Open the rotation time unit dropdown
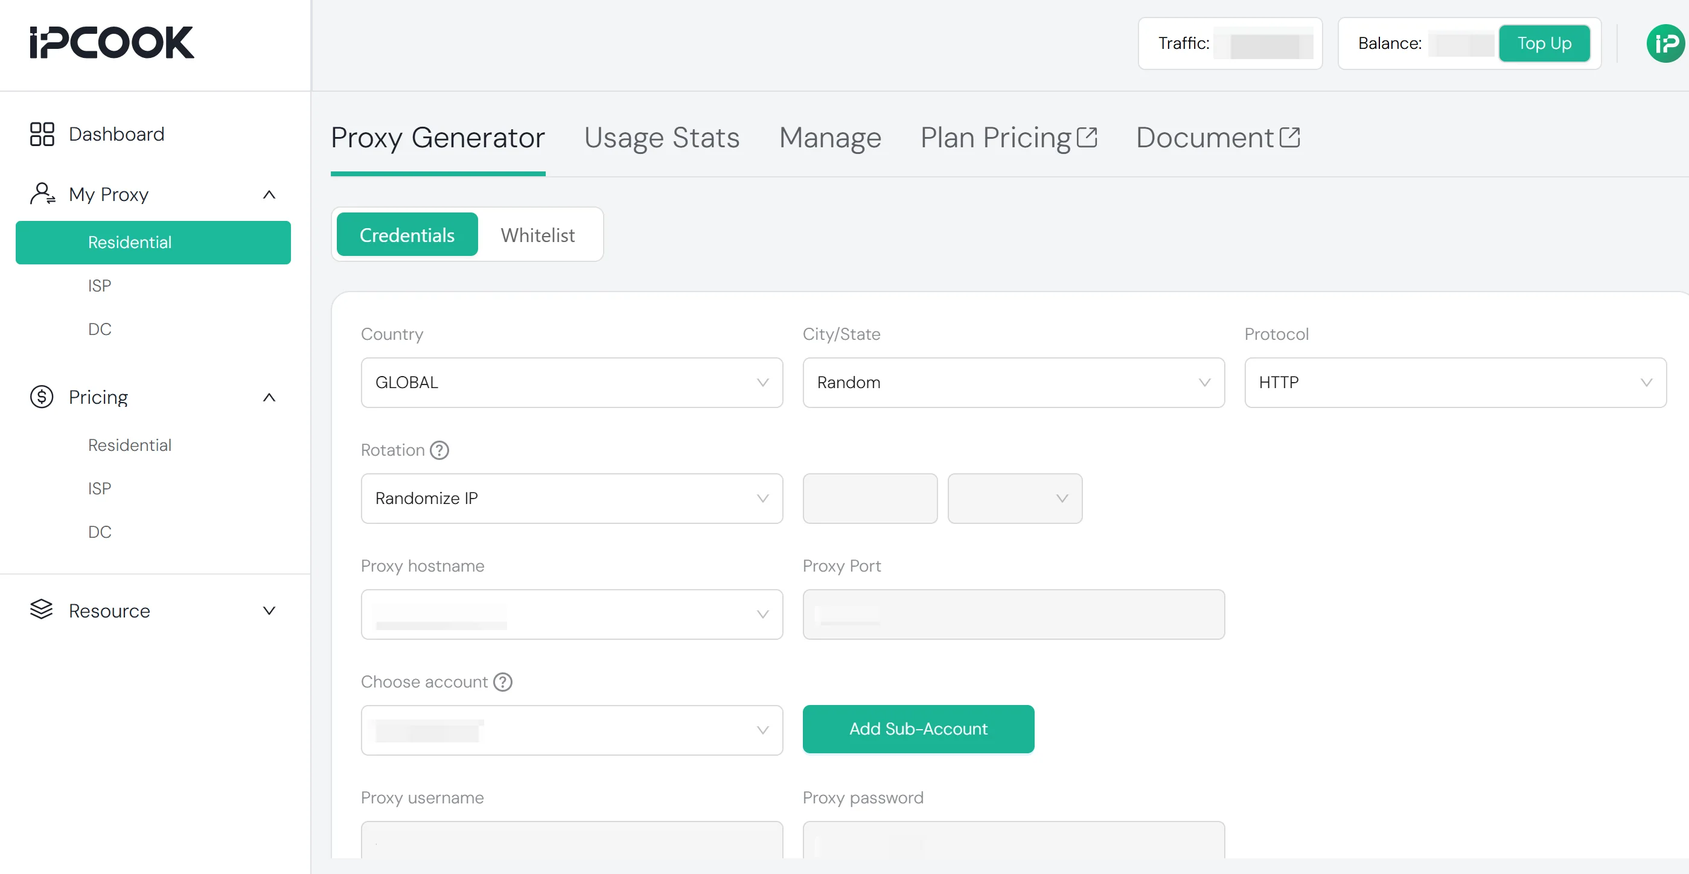 [1015, 499]
